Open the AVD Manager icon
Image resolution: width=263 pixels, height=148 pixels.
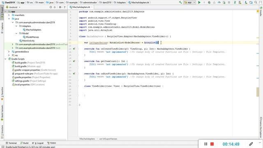(x=240, y=2)
